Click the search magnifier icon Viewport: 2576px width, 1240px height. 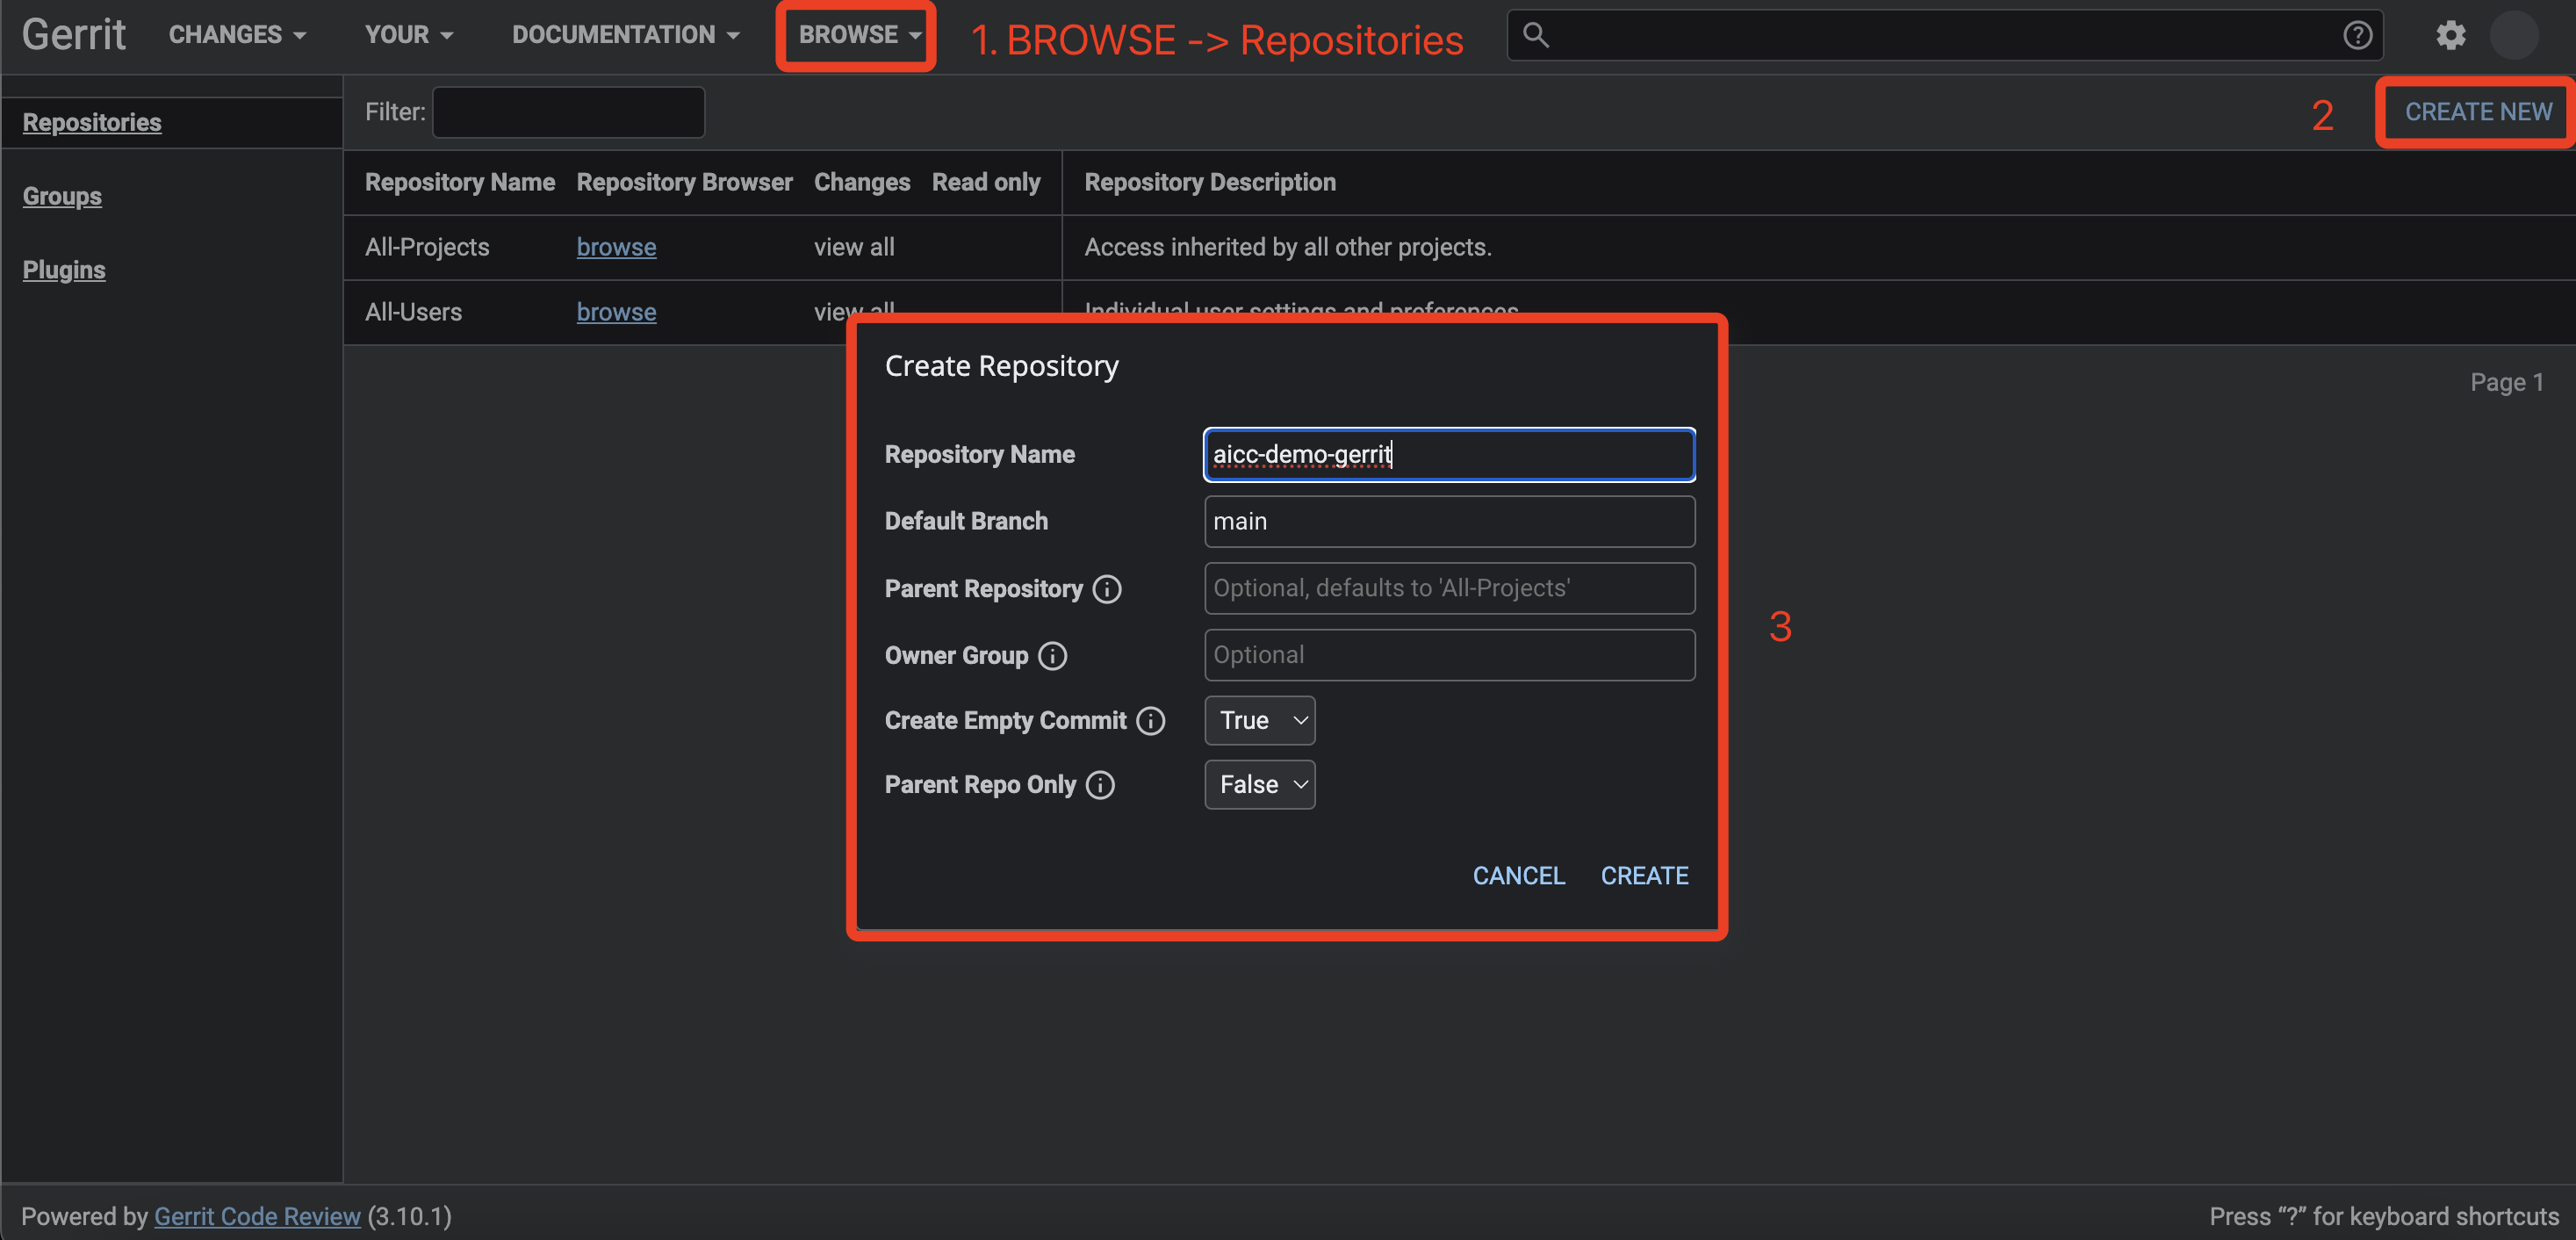(x=1535, y=35)
